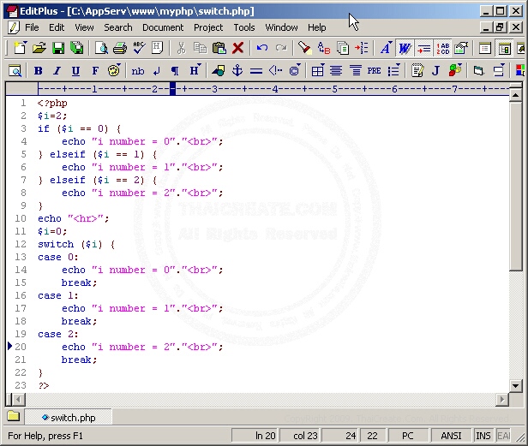Open the Document menu
The width and height of the screenshot is (528, 446).
163,27
